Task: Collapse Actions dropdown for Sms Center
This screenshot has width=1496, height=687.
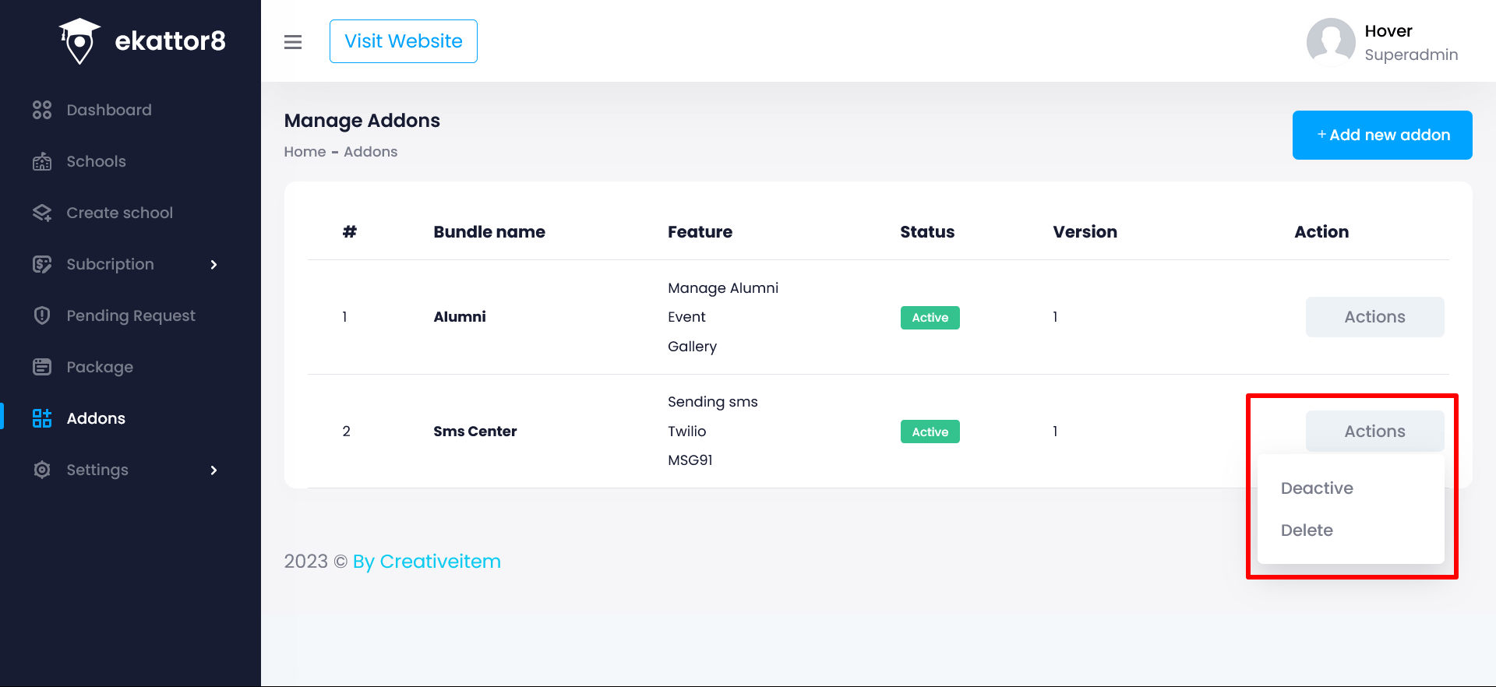Action: tap(1374, 432)
